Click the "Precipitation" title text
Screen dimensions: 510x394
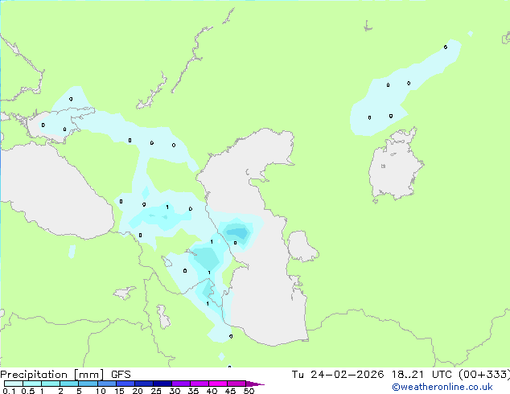(x=34, y=375)
